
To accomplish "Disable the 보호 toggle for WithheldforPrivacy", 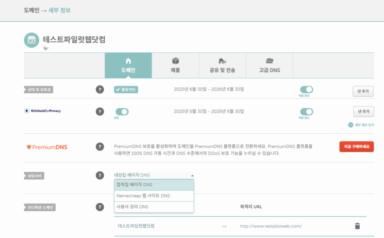I will (x=121, y=111).
